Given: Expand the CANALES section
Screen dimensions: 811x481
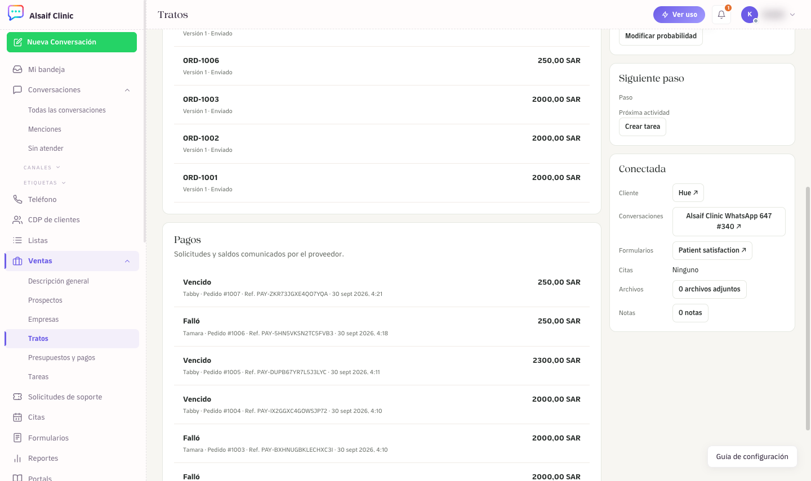Looking at the screenshot, I should coord(42,168).
